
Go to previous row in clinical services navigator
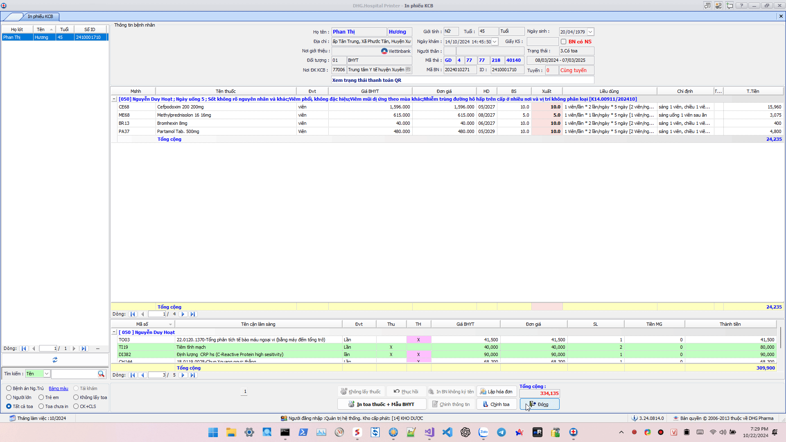point(142,375)
